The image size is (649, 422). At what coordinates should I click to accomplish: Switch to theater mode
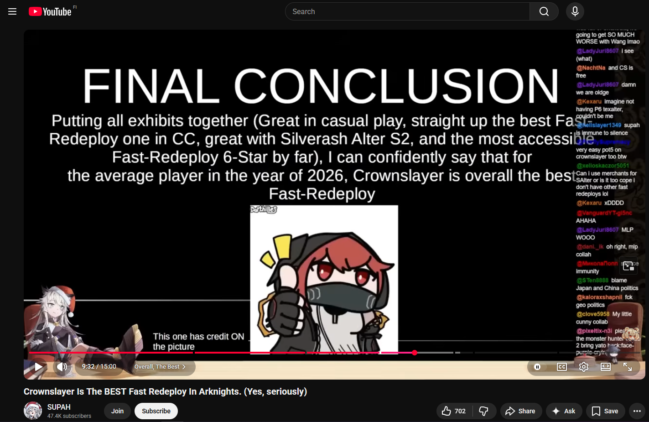tap(606, 367)
